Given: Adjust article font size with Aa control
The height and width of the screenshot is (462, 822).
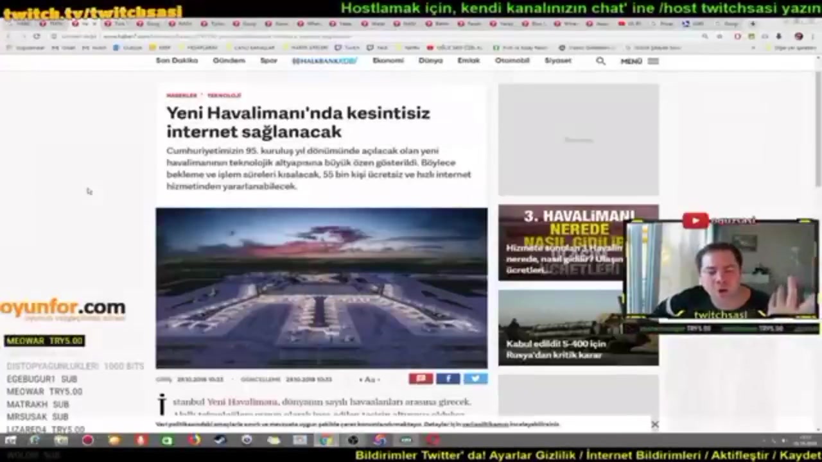Looking at the screenshot, I should coord(369,379).
